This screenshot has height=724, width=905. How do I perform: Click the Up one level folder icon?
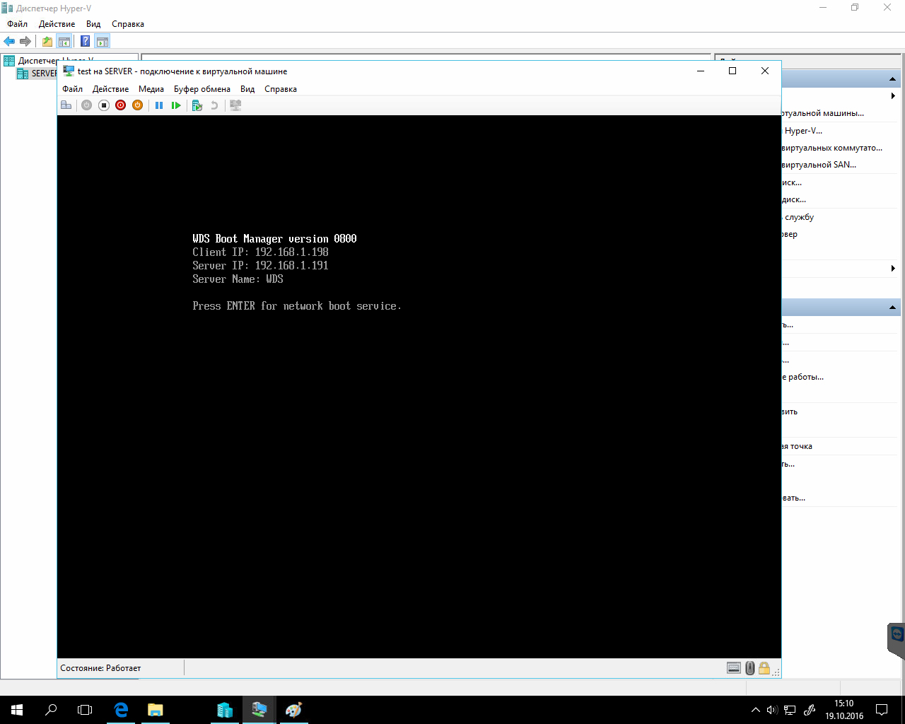point(47,41)
